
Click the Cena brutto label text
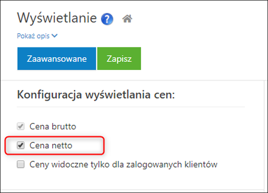pos(53,127)
